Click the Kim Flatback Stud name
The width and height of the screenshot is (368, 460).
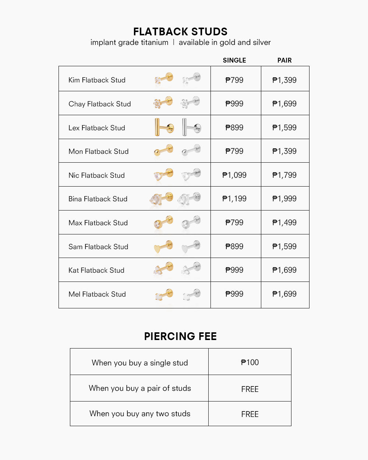97,80
